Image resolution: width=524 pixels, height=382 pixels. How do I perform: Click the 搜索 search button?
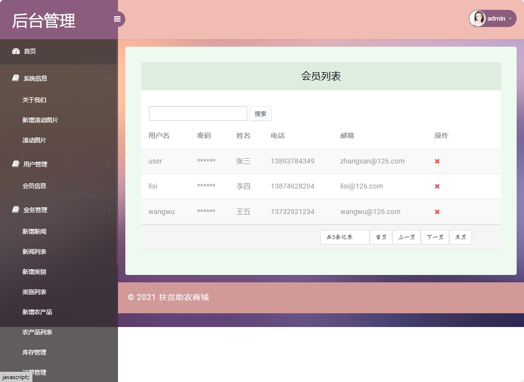260,113
